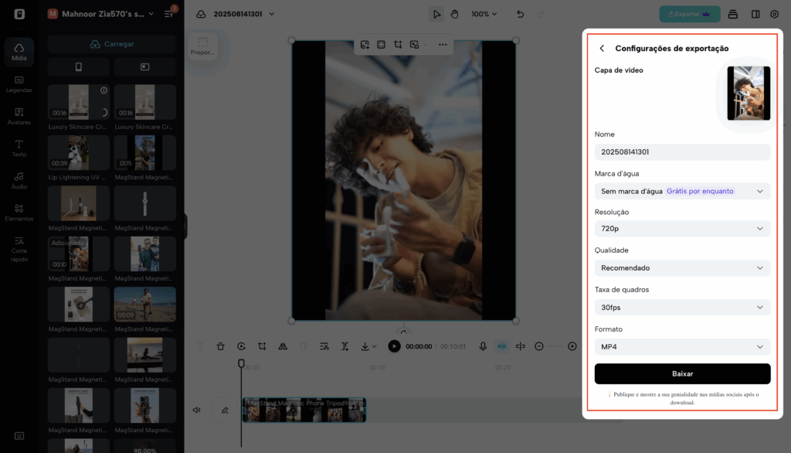
Task: Expand the Resolução 720p dropdown
Action: 682,229
